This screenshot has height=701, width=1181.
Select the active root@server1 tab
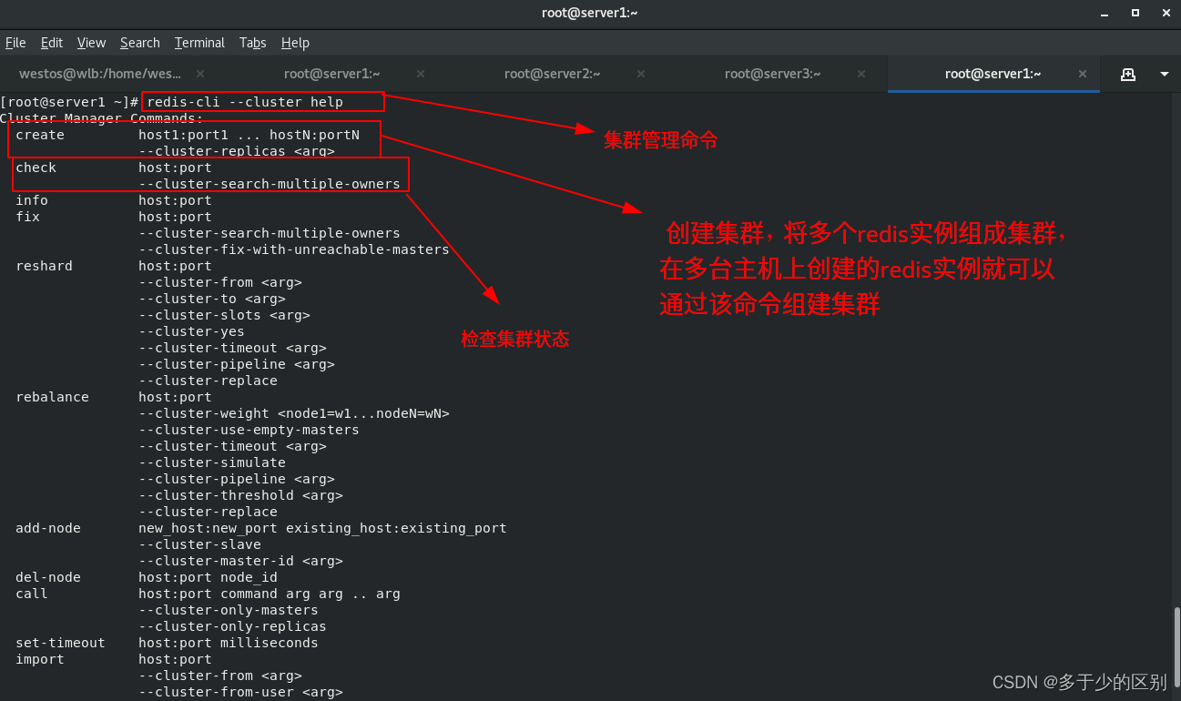993,74
